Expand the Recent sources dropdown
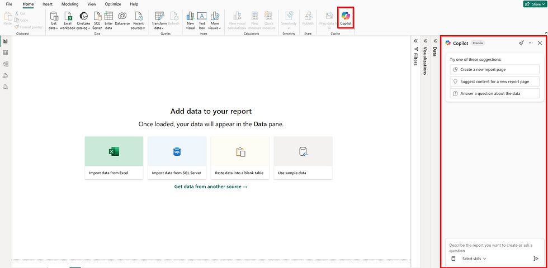This screenshot has height=268, width=548. tap(139, 20)
